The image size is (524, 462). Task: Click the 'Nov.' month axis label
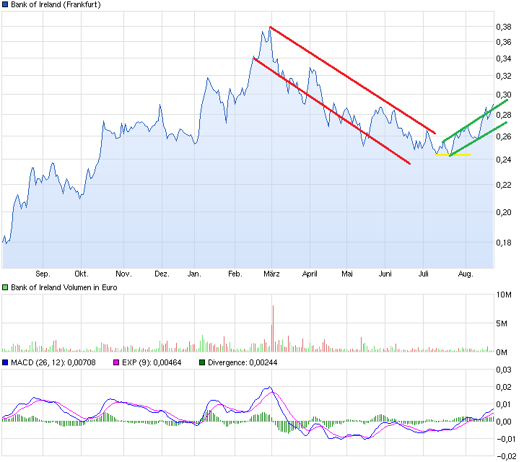pyautogui.click(x=123, y=274)
